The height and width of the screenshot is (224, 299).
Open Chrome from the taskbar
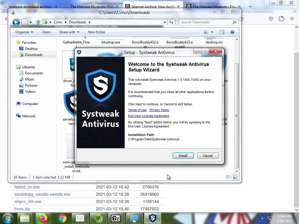click(62, 218)
